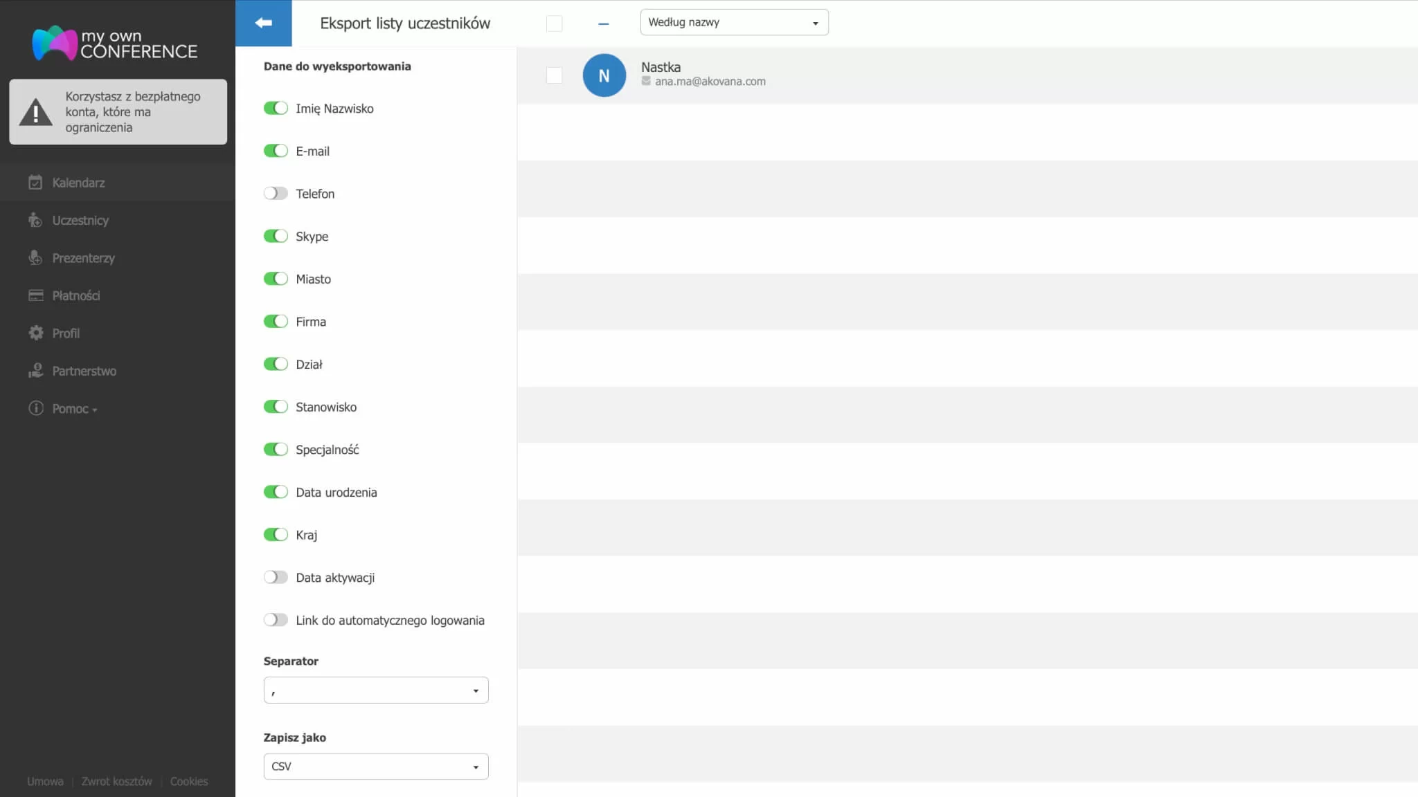Click the Uczestnicy sidebar icon
Image resolution: width=1418 pixels, height=797 pixels.
[x=35, y=220]
